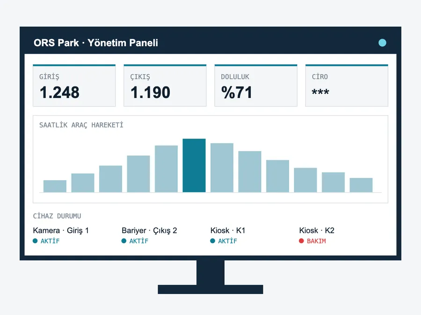Screen dimensions: 421x315
Task: Click the ORS Park · Yönetim Paneli title
Action: 96,43
